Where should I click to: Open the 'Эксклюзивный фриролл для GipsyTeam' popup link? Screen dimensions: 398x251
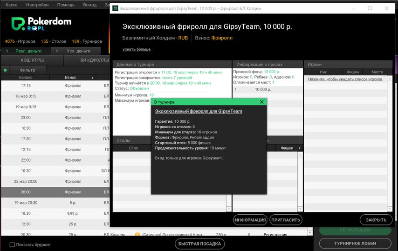199,111
